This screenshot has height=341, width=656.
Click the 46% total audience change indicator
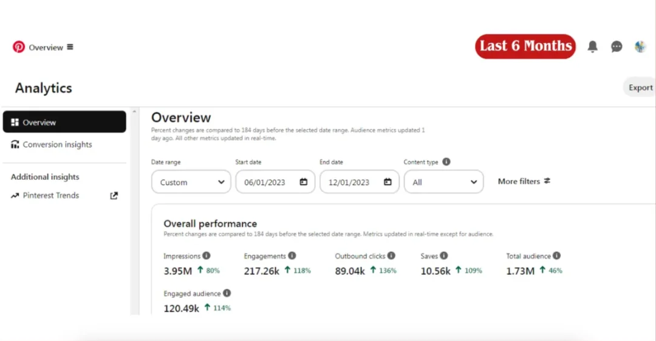tap(550, 271)
